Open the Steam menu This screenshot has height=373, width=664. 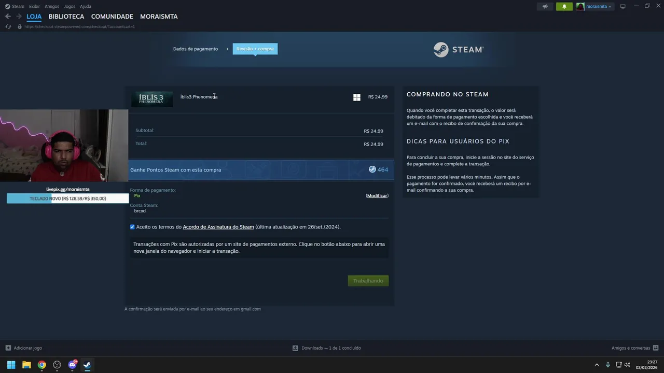click(x=18, y=6)
